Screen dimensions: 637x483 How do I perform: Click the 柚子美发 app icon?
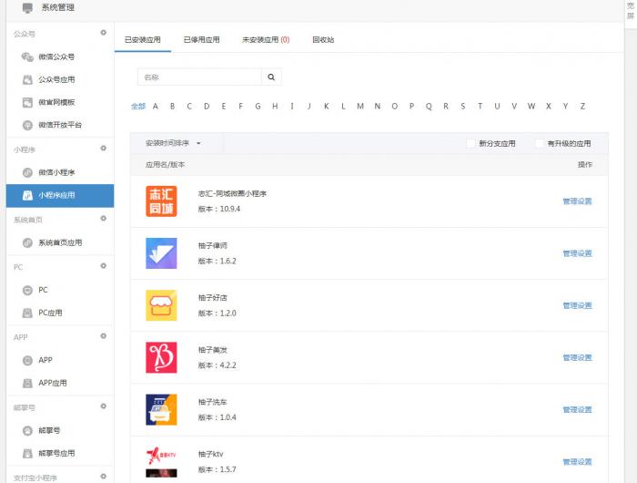click(x=161, y=357)
